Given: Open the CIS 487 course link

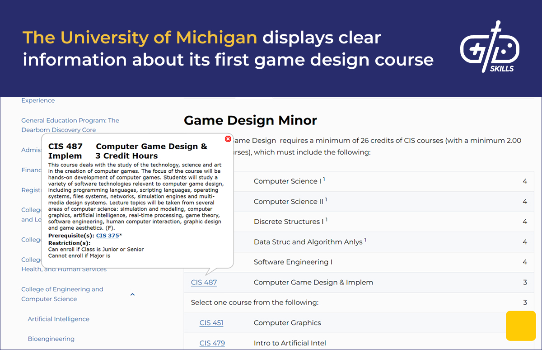Looking at the screenshot, I should (204, 282).
